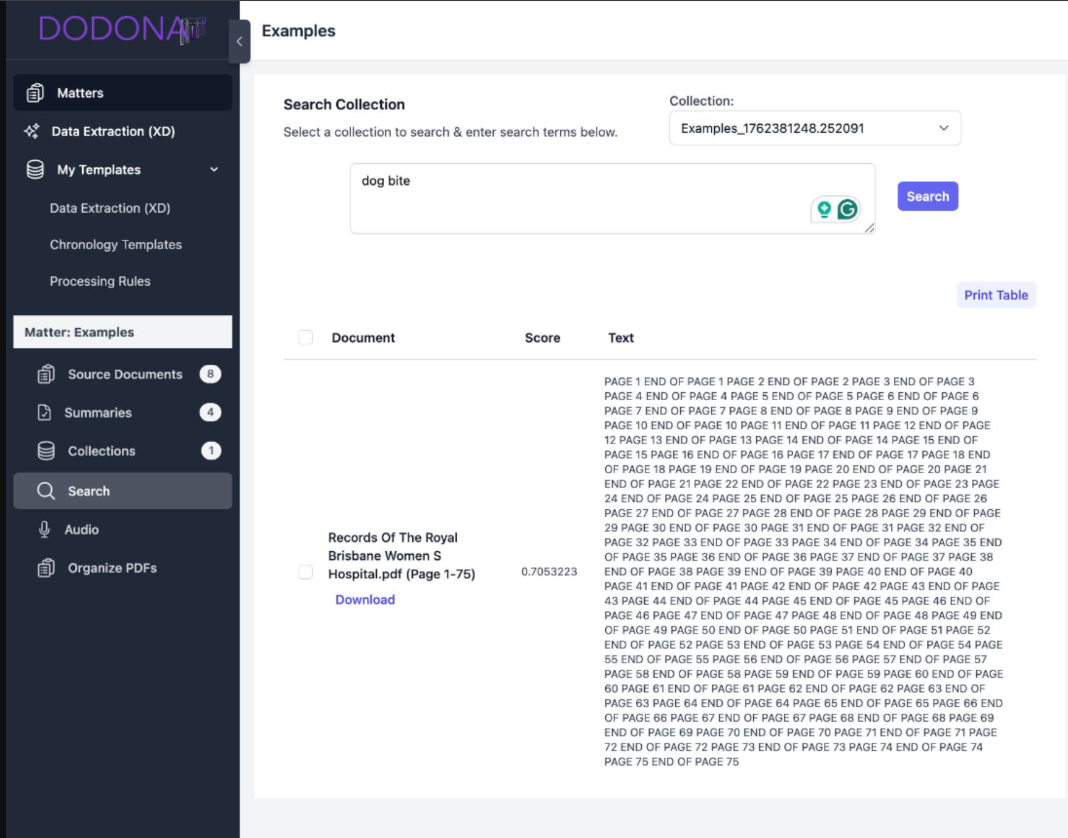Collapse the My Templates chevron
Viewport: 1068px width, 838px height.
pos(214,169)
